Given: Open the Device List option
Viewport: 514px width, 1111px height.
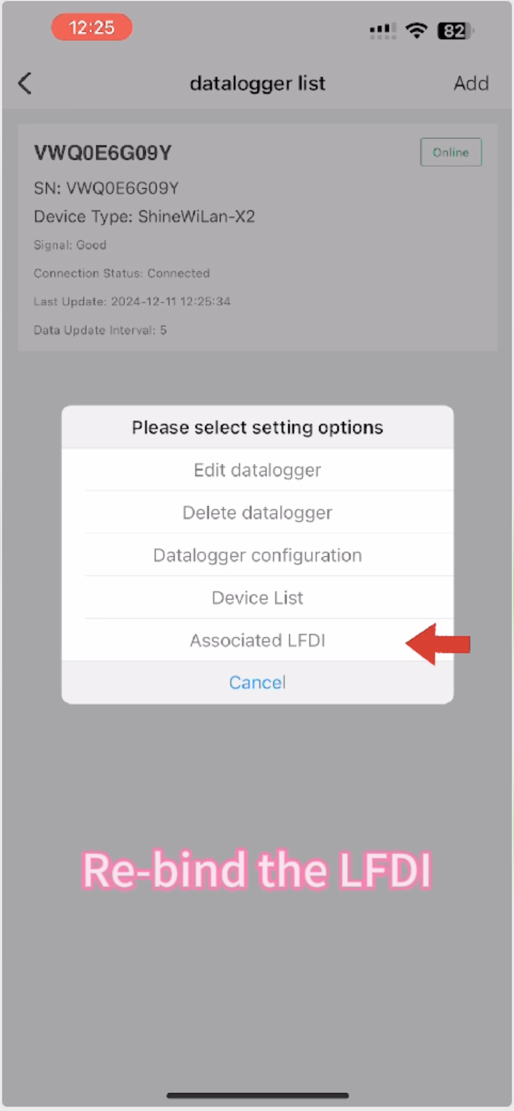Looking at the screenshot, I should (258, 598).
